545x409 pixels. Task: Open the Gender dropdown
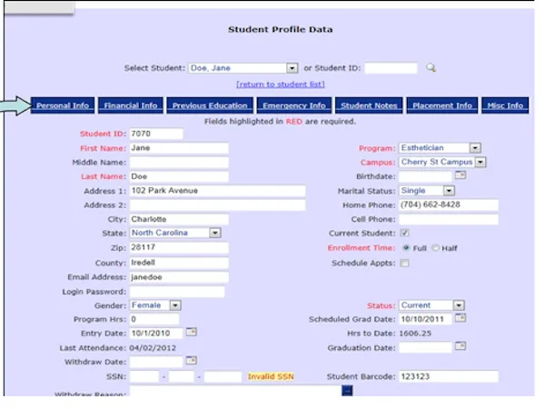tap(155, 305)
